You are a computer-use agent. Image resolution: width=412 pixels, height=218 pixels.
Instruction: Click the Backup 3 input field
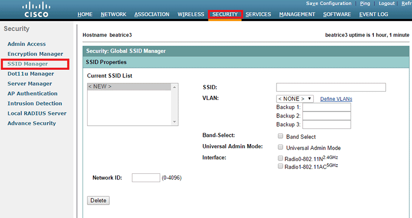coord(327,124)
